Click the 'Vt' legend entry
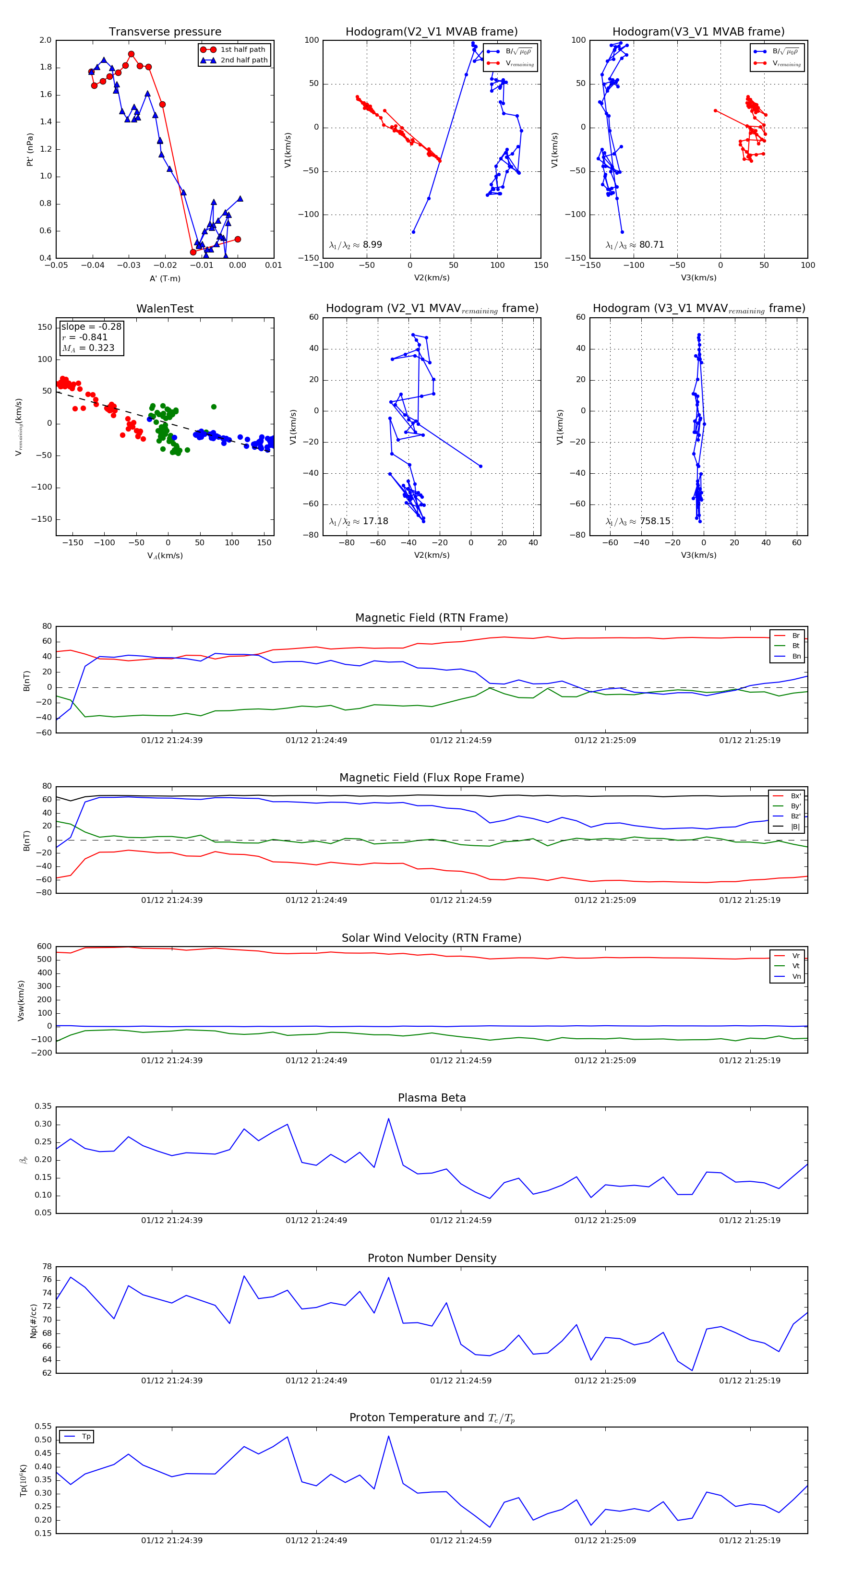Screen dimensions: 864x1584 (x=788, y=966)
